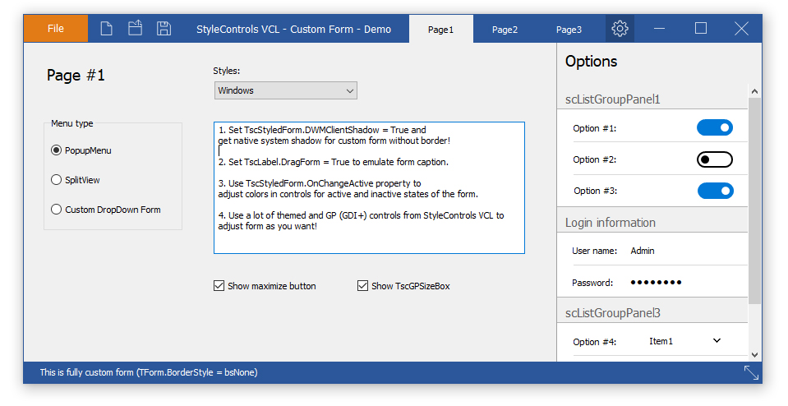Click the 'Password:' label
This screenshot has width=788, height=406.
click(x=592, y=283)
